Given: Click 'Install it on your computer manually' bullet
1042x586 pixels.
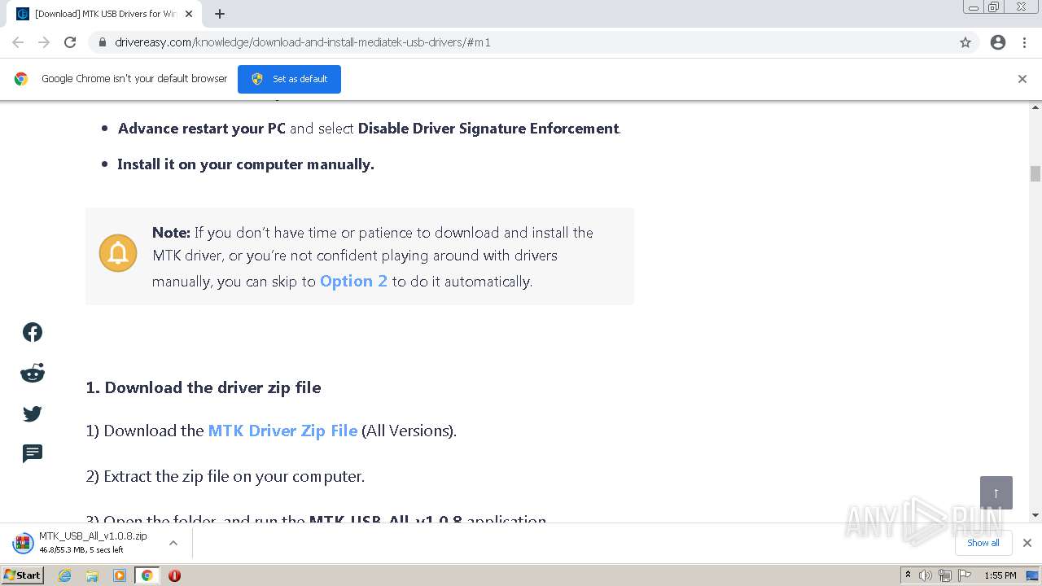Looking at the screenshot, I should 246,164.
